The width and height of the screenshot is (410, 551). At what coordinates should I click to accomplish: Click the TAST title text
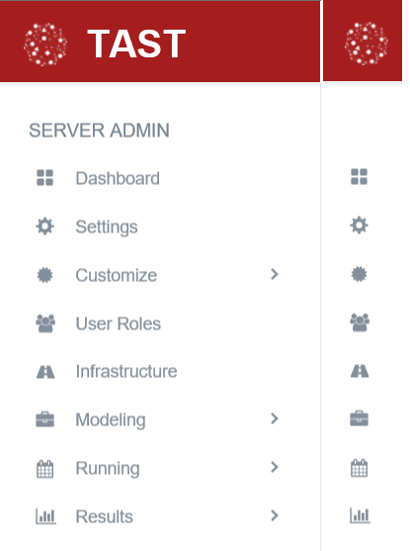pos(136,44)
